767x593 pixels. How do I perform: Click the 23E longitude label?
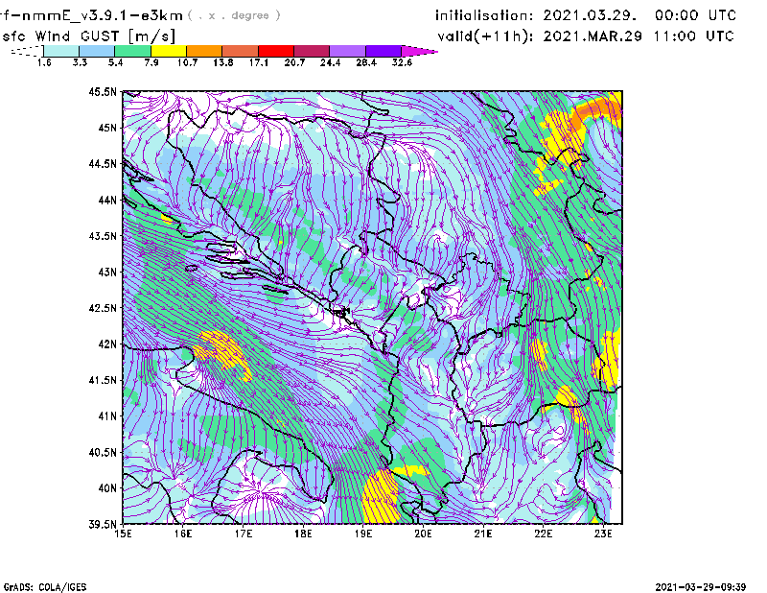coord(603,534)
